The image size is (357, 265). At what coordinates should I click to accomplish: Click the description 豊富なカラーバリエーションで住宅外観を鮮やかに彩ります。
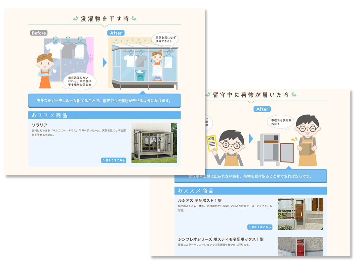click(214, 245)
